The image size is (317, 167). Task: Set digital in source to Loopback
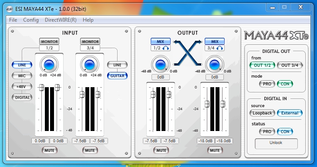coord(262,113)
